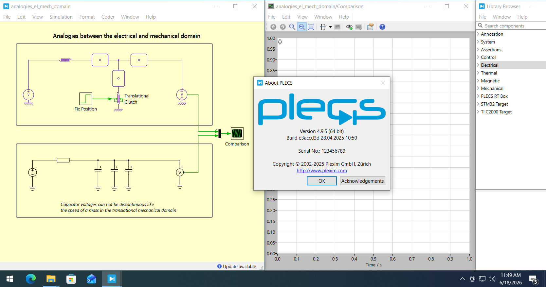Select the voltmeter in electrical circuit
This screenshot has height=287, width=546.
[x=180, y=172]
